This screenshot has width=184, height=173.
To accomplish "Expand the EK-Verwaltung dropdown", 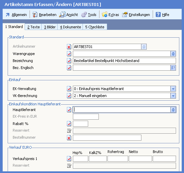I will click(x=173, y=89).
